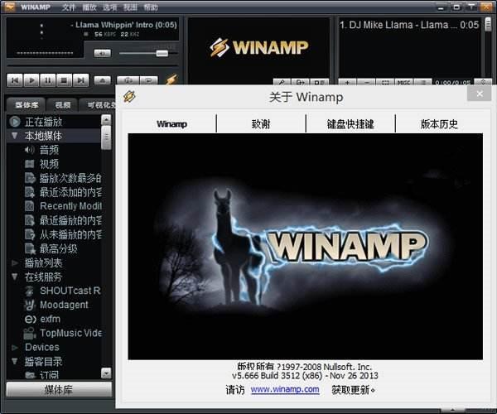The image size is (497, 414).
Task: Click the song seek bar
Action: pyautogui.click(x=93, y=65)
